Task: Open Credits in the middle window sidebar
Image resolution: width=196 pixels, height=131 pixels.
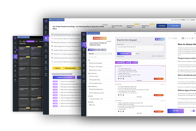Action: [46, 56]
